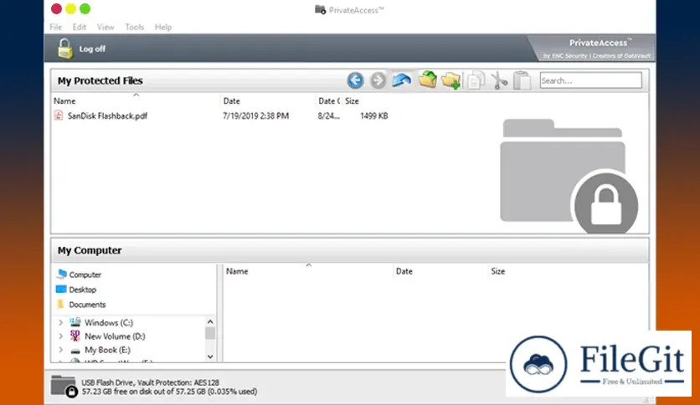The width and height of the screenshot is (700, 405).
Task: Click the red close window button
Action: tap(56, 8)
